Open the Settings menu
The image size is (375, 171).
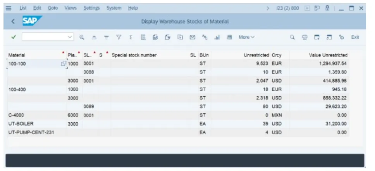tap(91, 8)
